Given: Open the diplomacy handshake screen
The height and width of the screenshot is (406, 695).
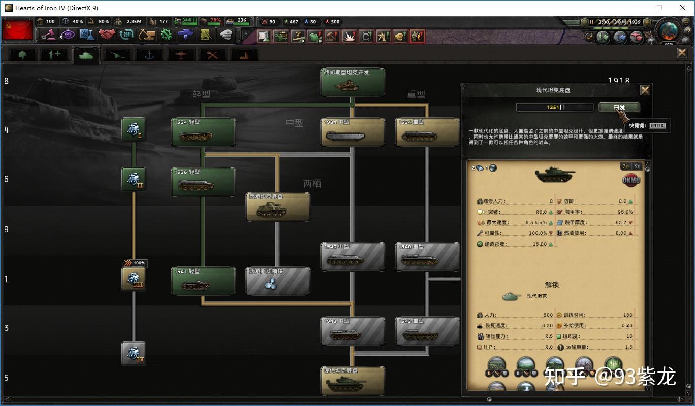Looking at the screenshot, I should click(x=107, y=35).
